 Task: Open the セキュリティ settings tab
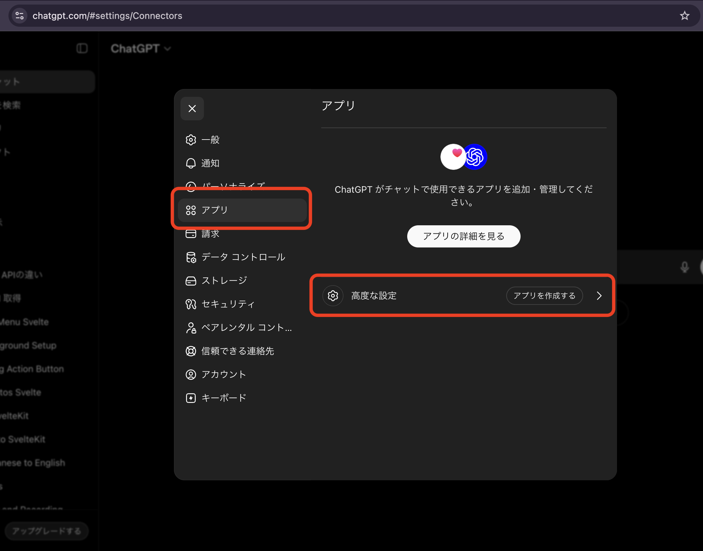click(x=242, y=304)
